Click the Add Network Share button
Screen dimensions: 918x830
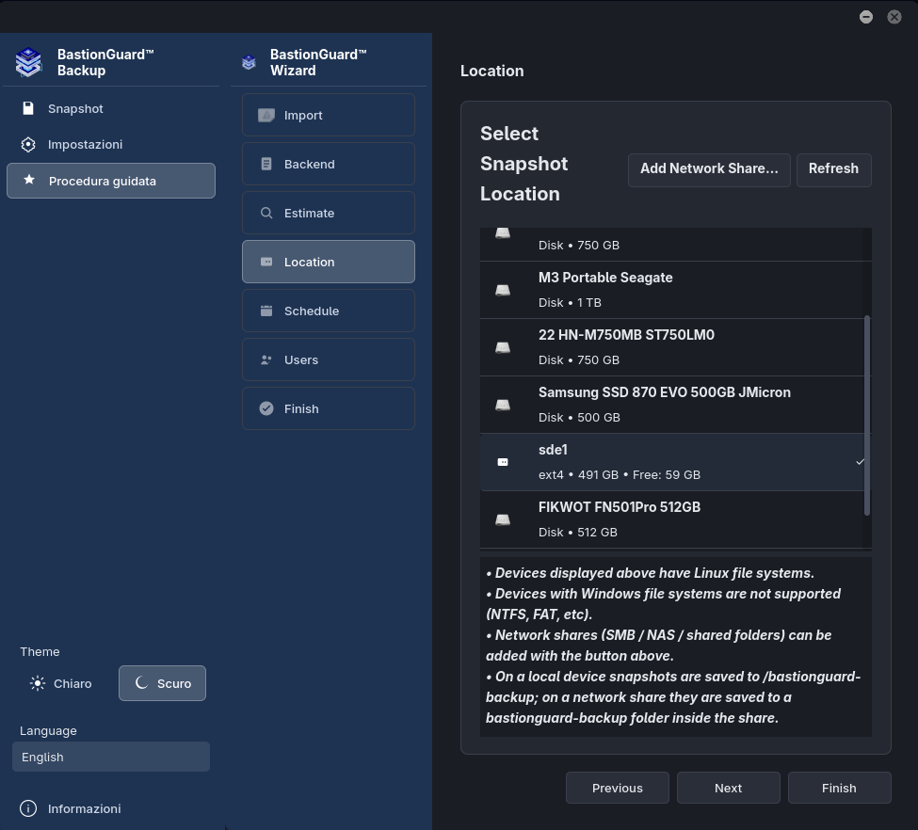point(709,168)
